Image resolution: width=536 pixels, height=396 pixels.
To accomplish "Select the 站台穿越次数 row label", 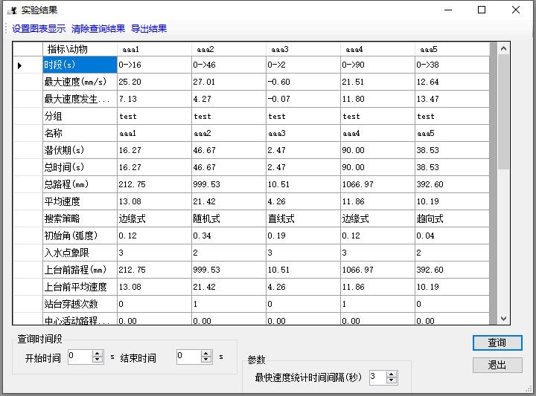I will pyautogui.click(x=80, y=304).
